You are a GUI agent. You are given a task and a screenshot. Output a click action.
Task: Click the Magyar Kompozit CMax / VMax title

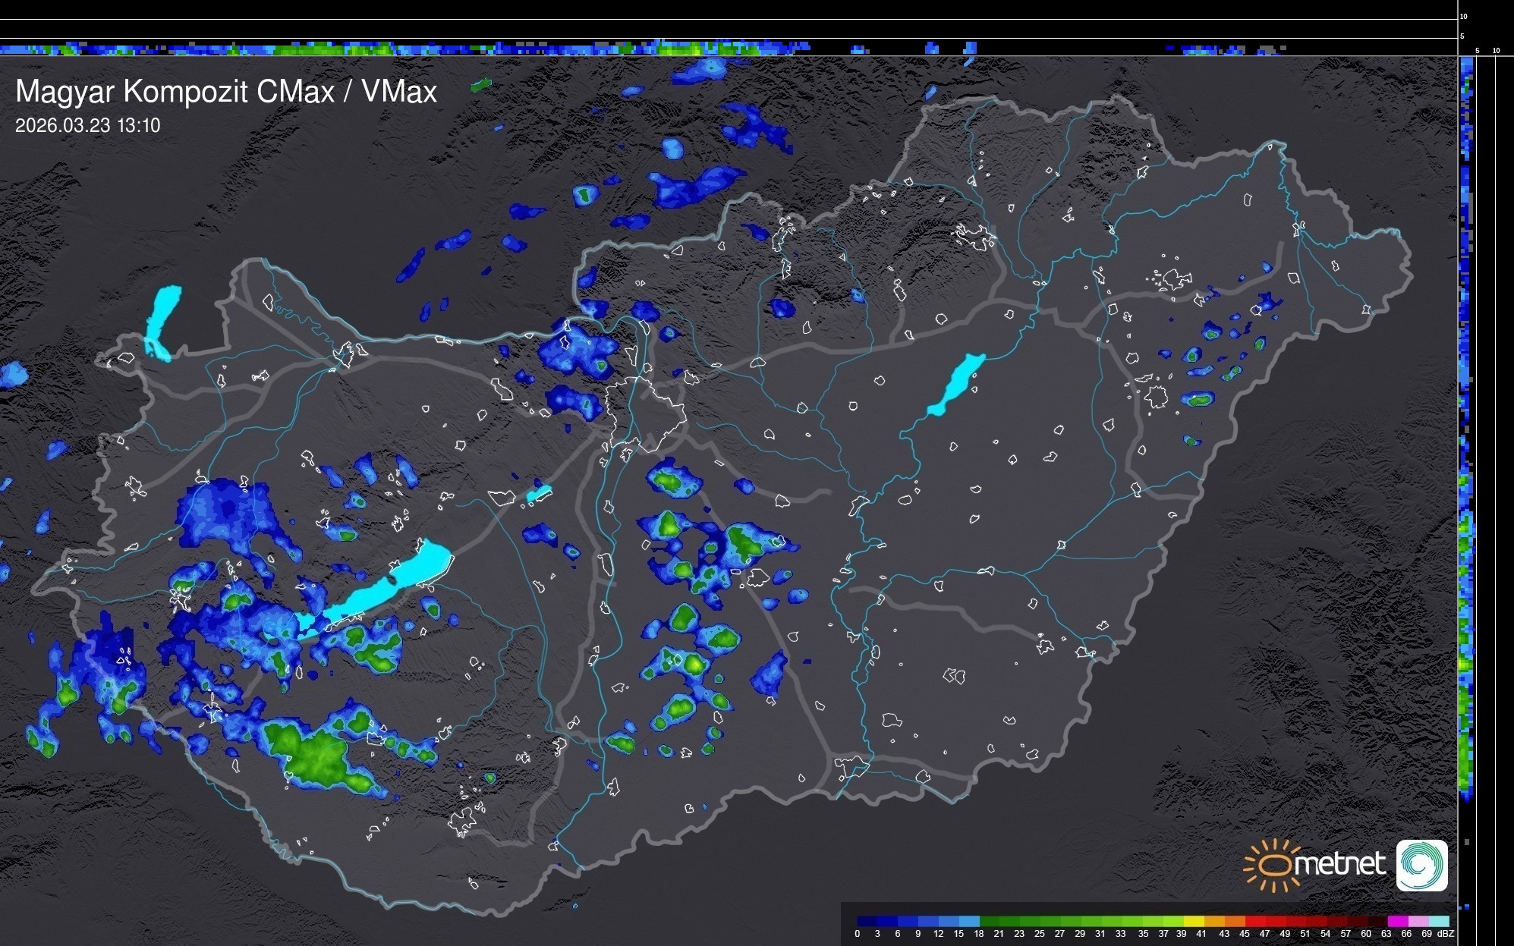coord(226,92)
